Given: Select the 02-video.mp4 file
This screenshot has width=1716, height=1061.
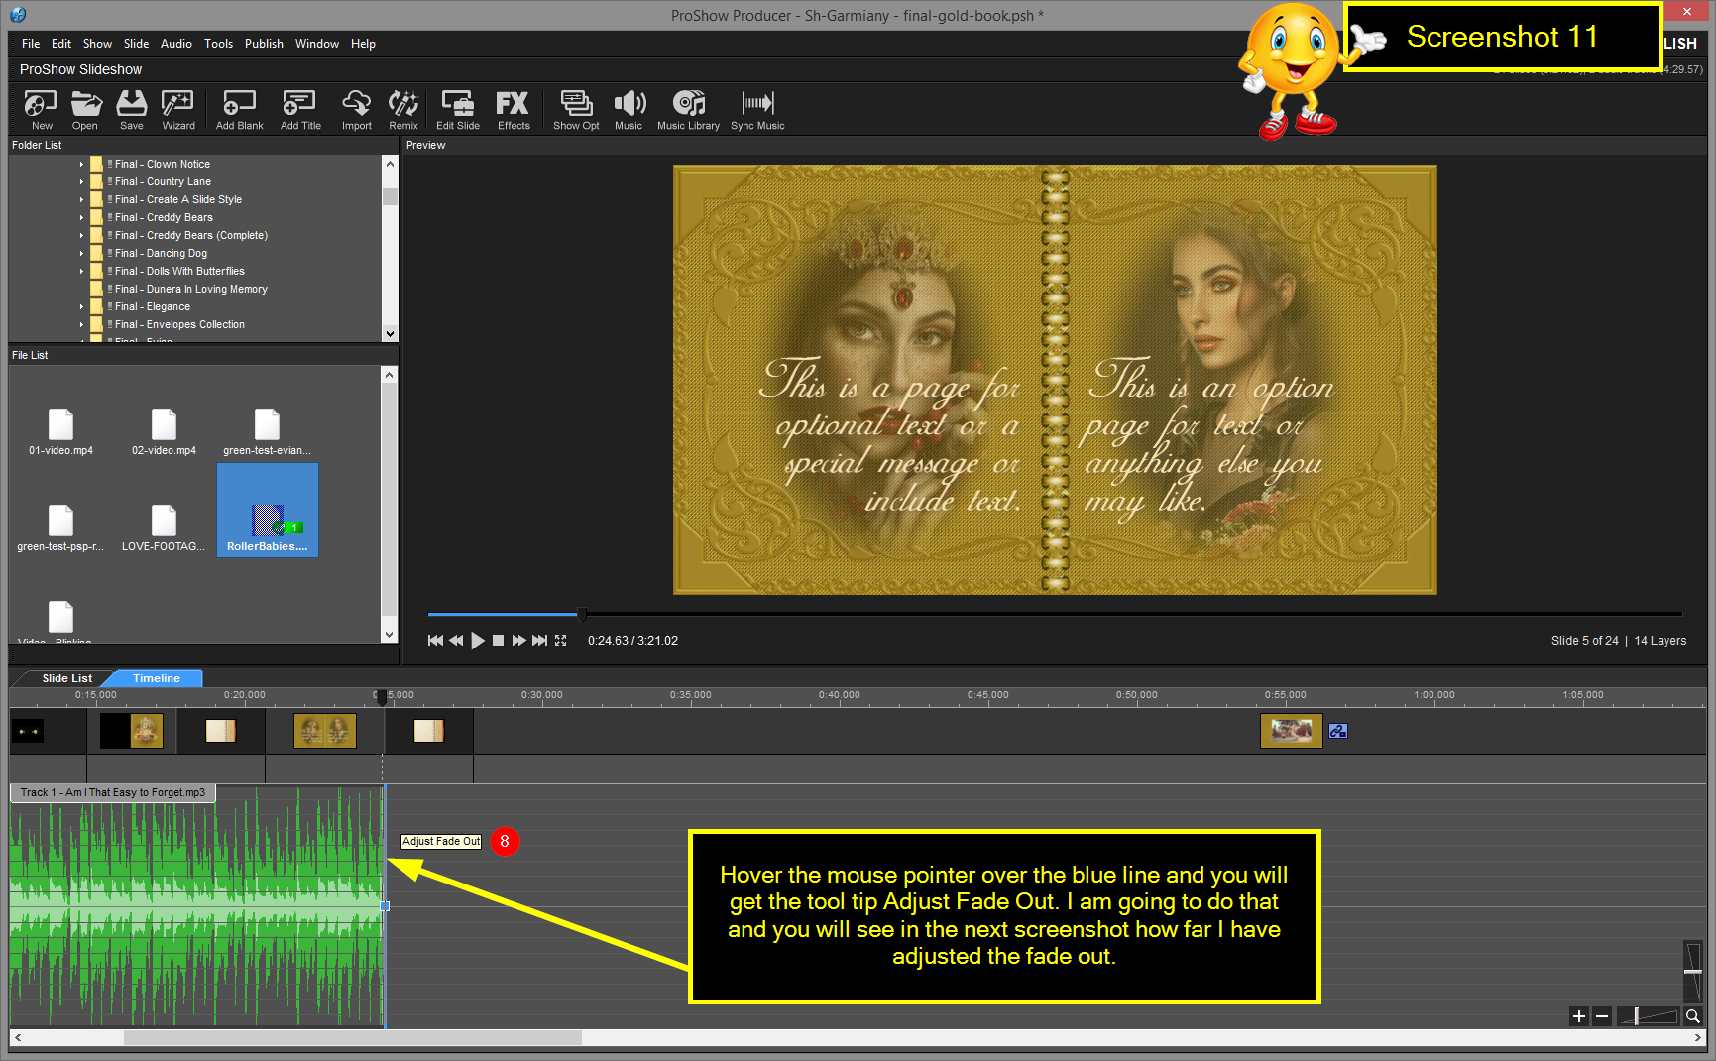Looking at the screenshot, I should pyautogui.click(x=164, y=432).
